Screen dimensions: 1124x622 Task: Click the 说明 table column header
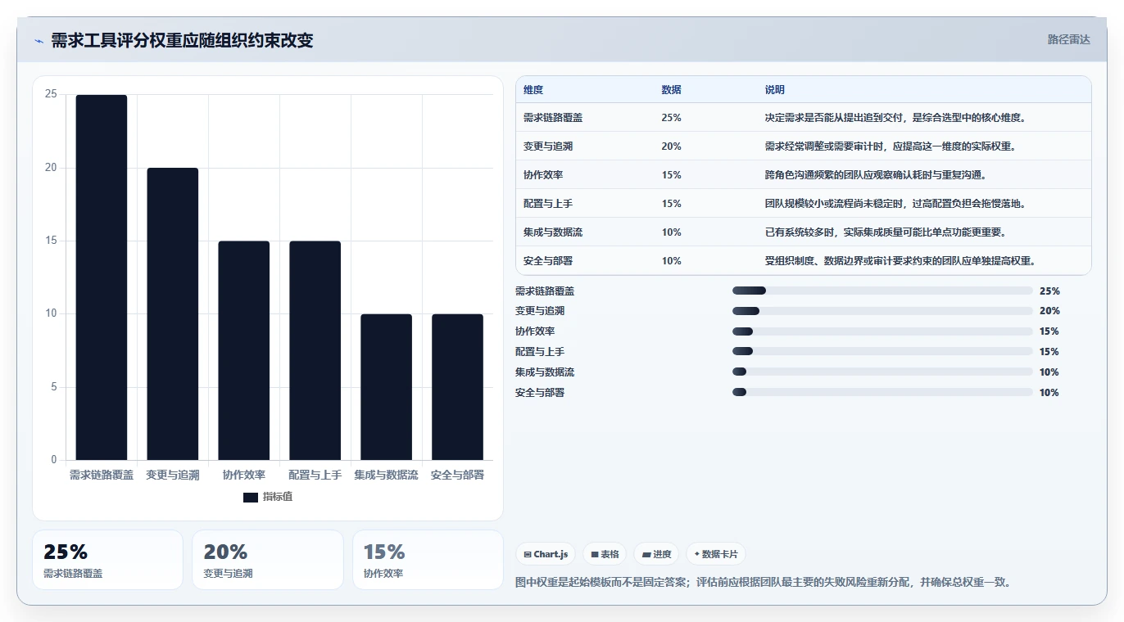point(775,90)
